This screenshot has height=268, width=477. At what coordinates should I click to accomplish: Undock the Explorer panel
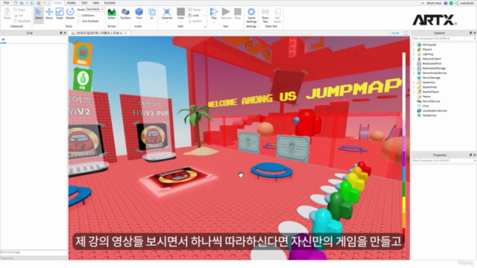coord(470,33)
